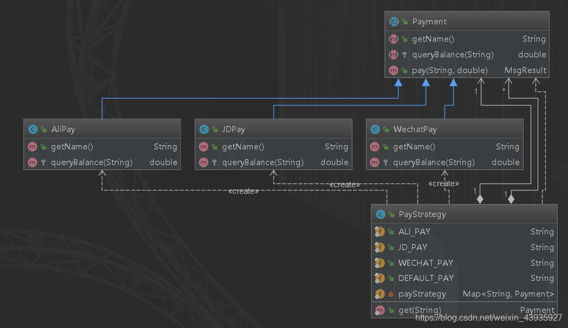Select the AliPay class title
Image resolution: width=568 pixels, height=328 pixels.
click(x=63, y=129)
